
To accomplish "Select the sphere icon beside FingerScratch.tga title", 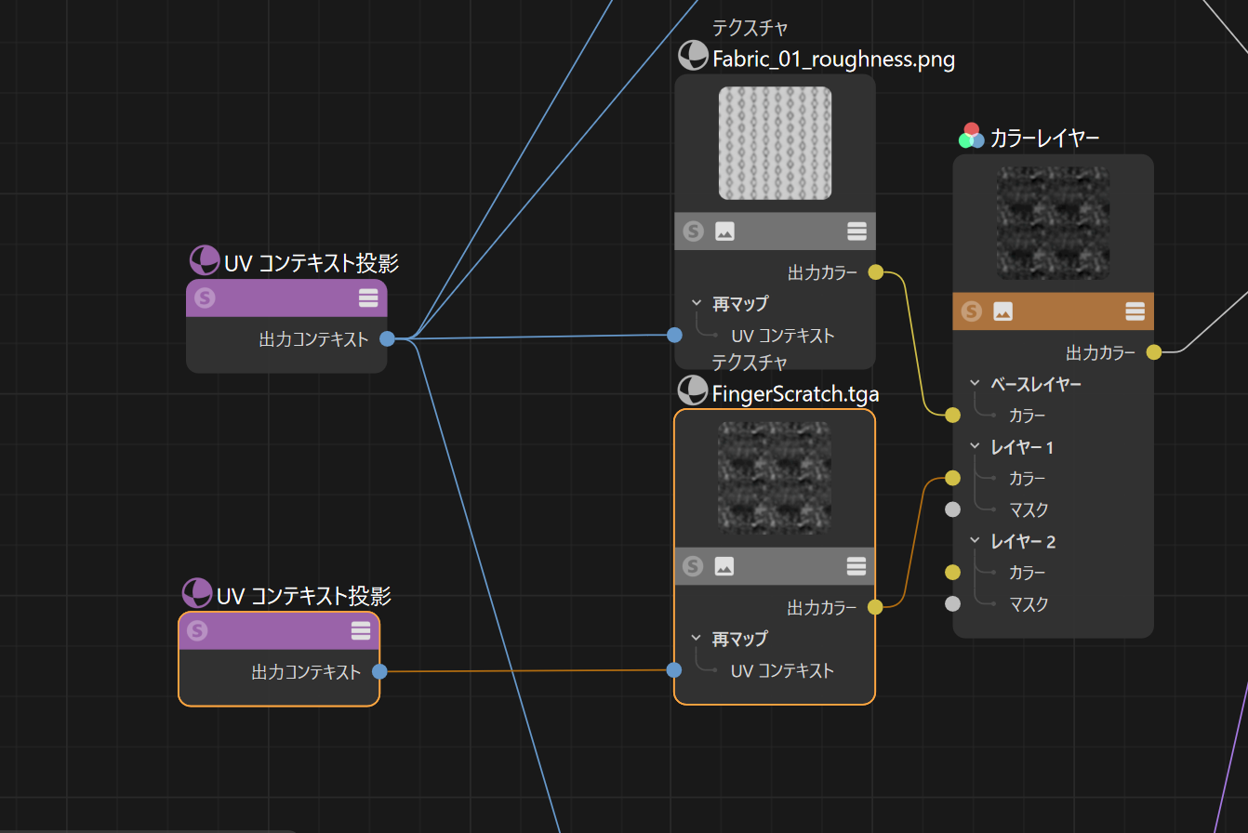I will coord(692,391).
